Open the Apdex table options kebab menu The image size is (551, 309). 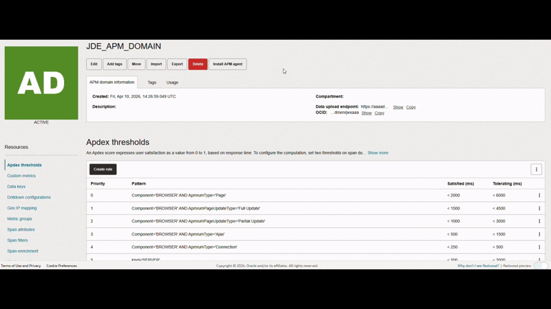pyautogui.click(x=537, y=170)
